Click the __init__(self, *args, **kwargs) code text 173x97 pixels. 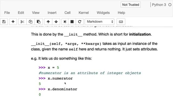pyautogui.click(x=66, y=44)
